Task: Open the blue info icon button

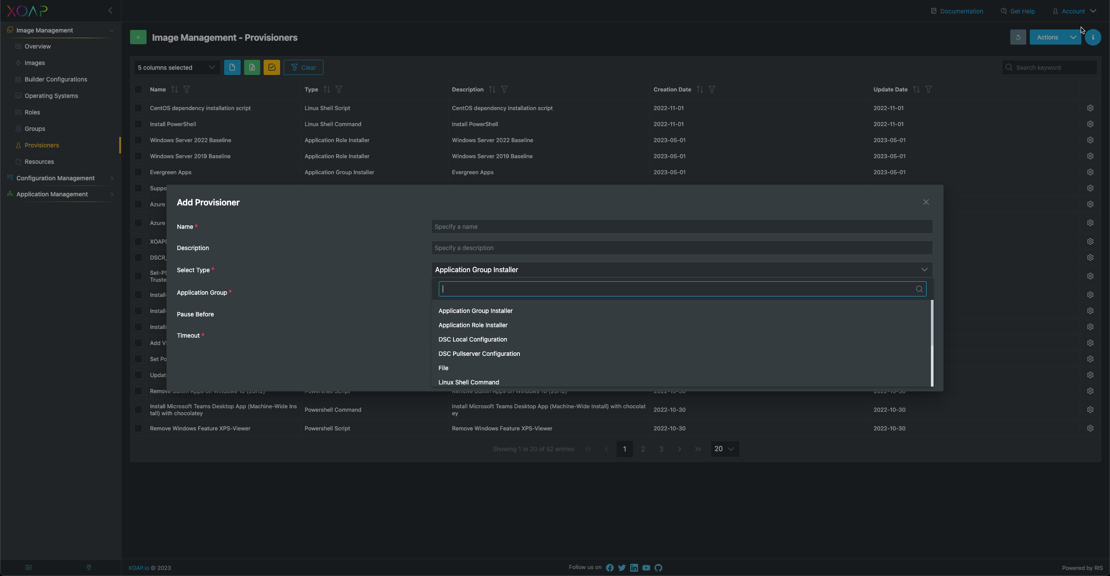Action: pos(1093,37)
